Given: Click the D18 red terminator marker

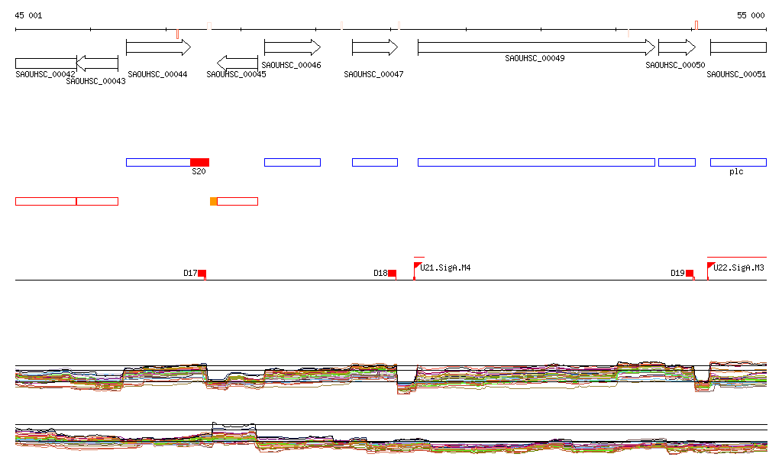Looking at the screenshot, I should point(393,274).
